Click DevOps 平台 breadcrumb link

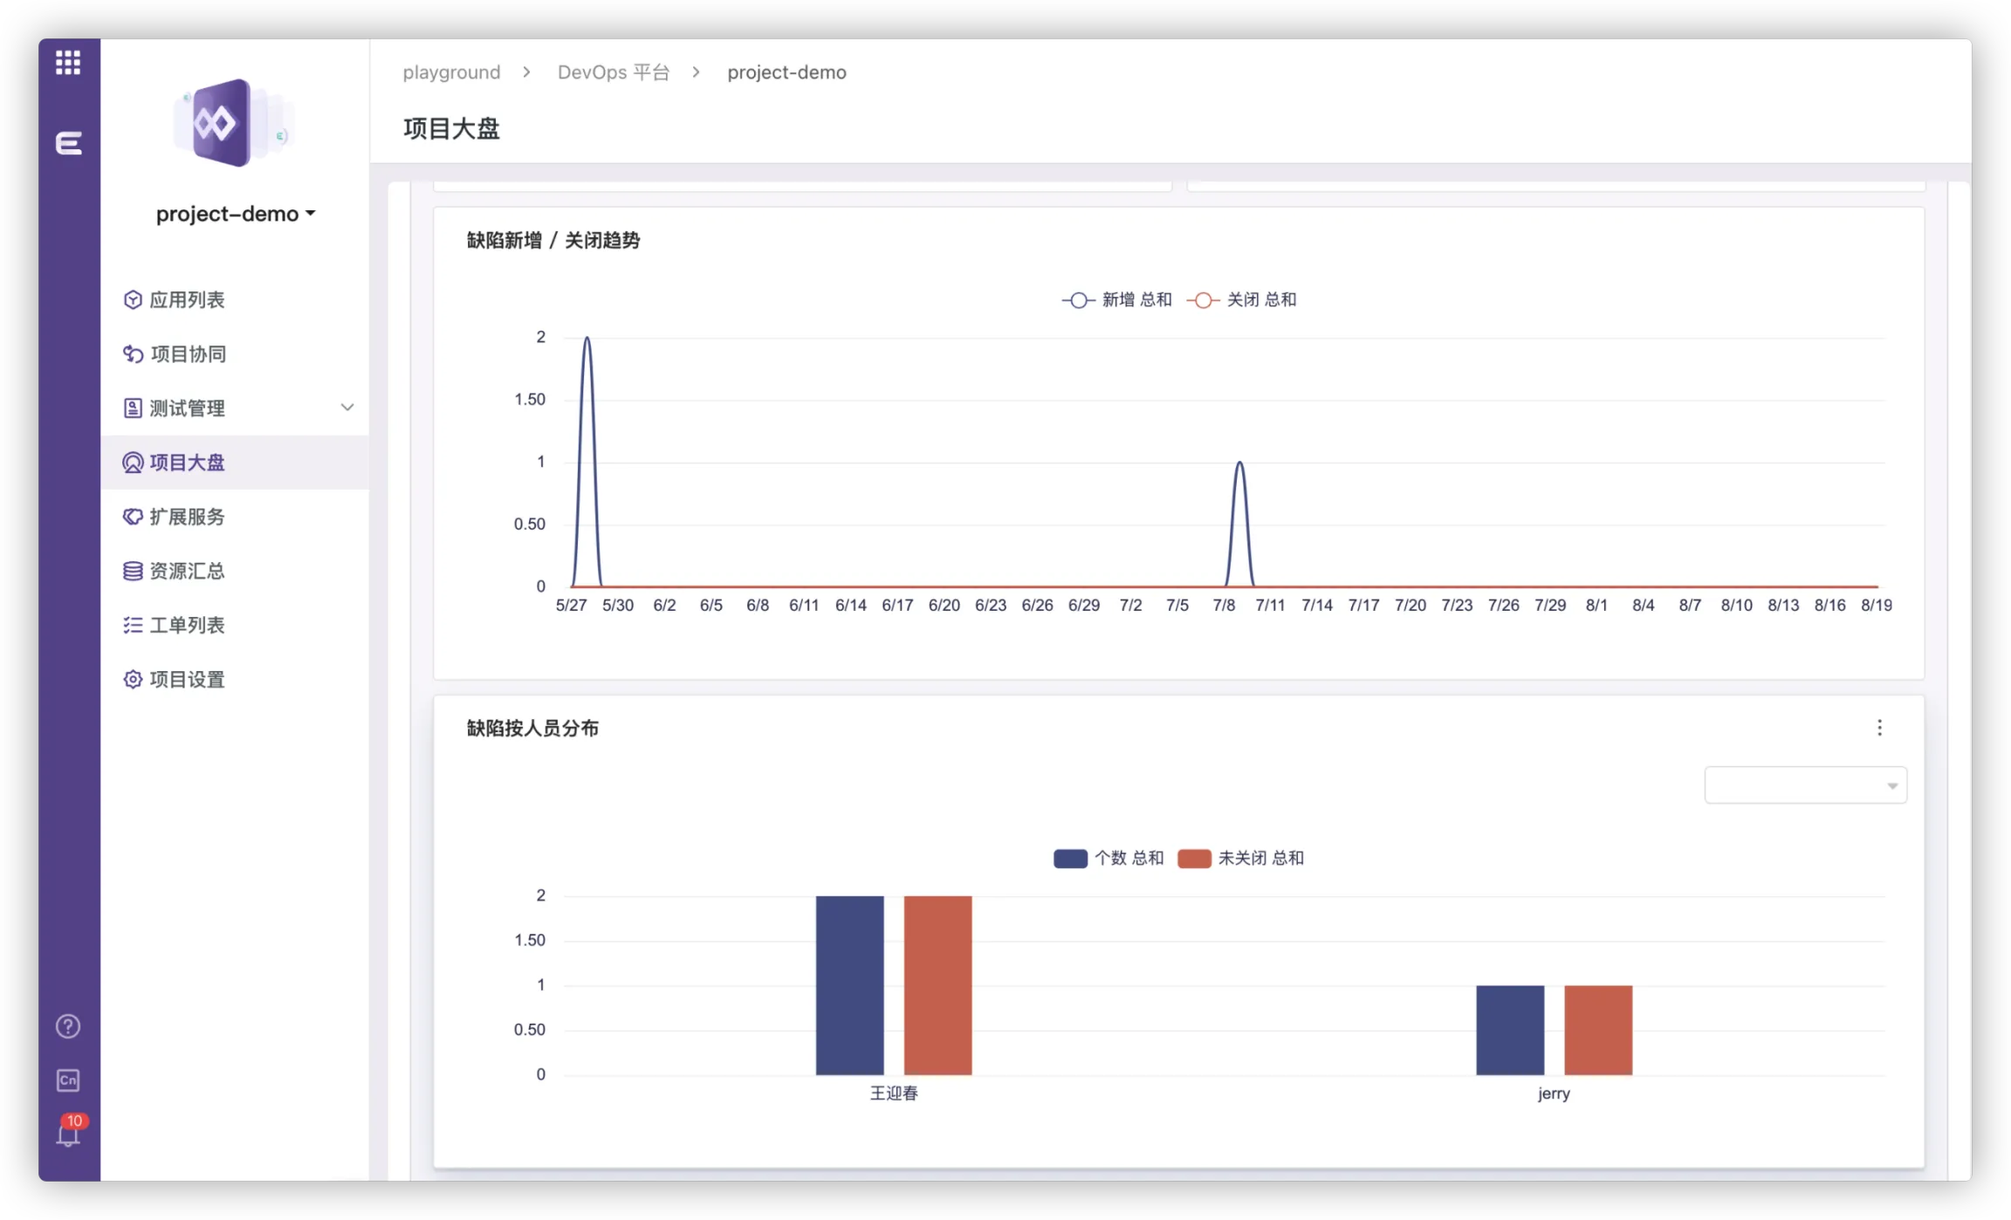(x=613, y=72)
